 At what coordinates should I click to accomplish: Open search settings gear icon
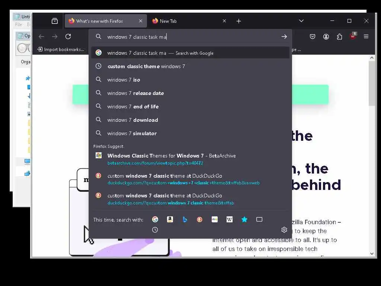pos(284,230)
